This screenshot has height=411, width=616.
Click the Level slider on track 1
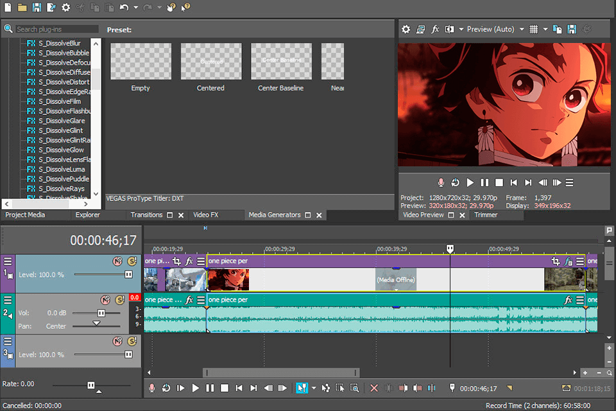(x=129, y=274)
